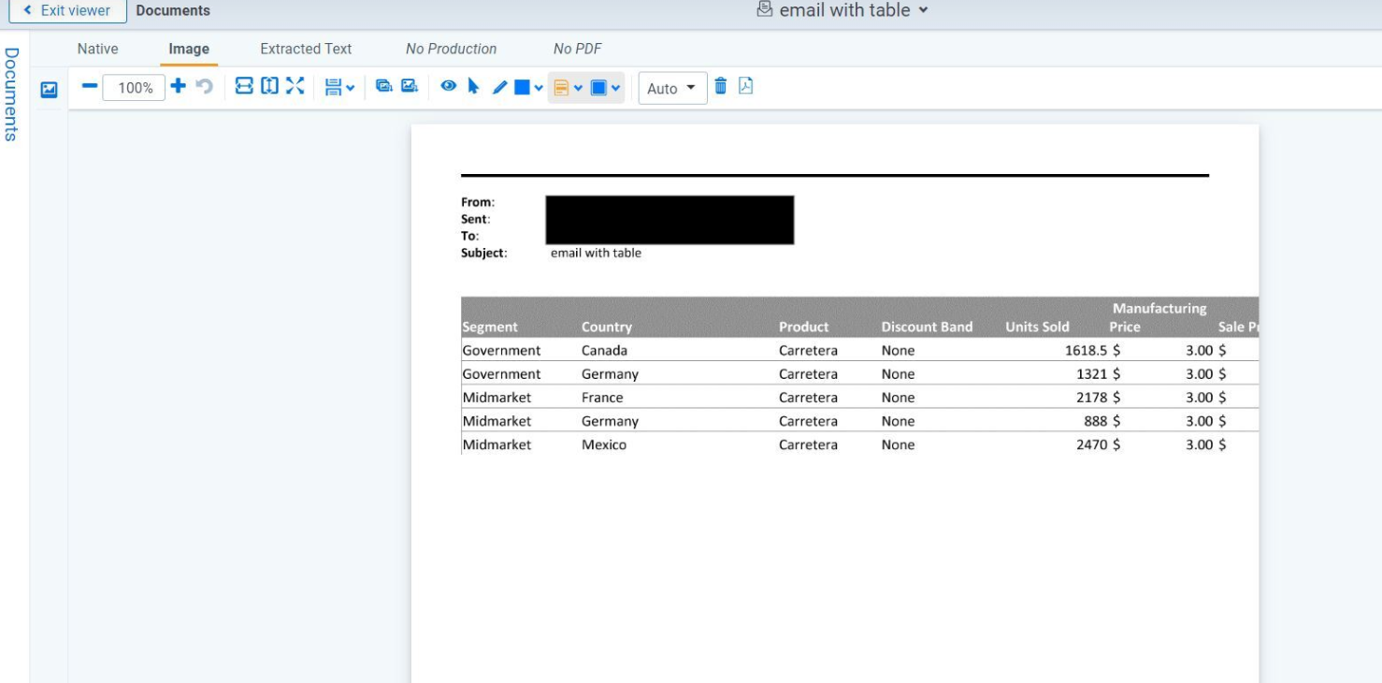
Task: Click the first stacked images icon
Action: pos(383,86)
